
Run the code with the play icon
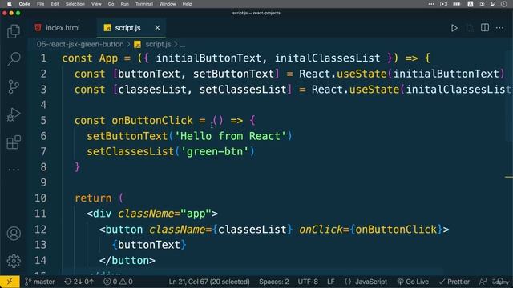tap(454, 28)
